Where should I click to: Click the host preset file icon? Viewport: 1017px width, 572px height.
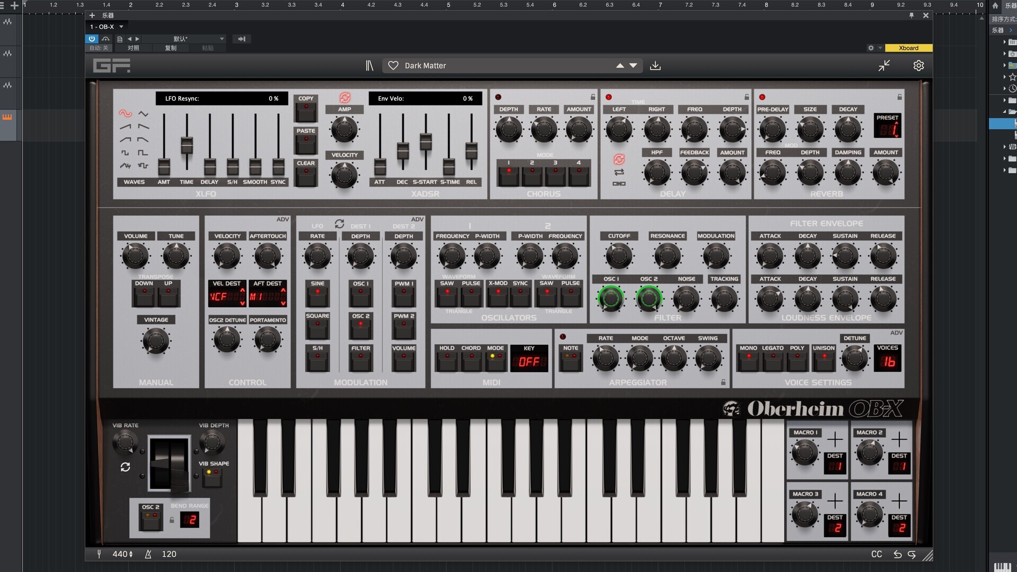click(120, 39)
